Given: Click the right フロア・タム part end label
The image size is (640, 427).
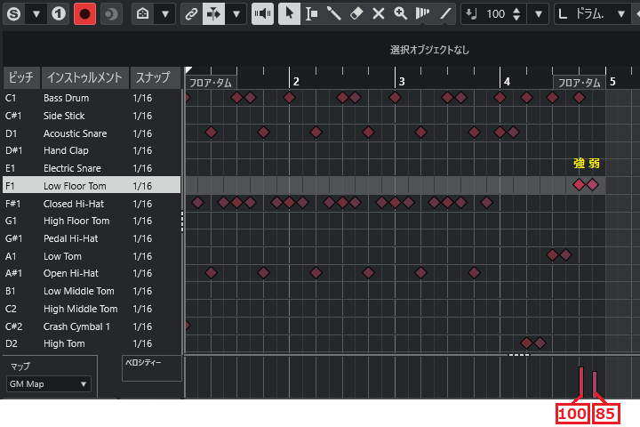Looking at the screenshot, I should (x=580, y=83).
